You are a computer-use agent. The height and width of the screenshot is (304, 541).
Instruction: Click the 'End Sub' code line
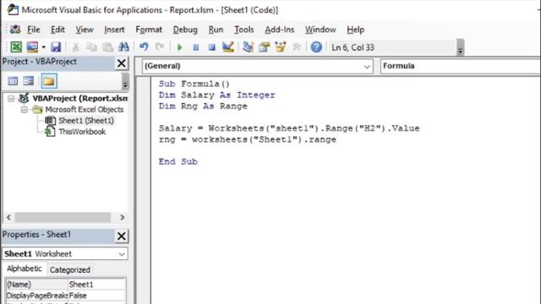coord(178,161)
